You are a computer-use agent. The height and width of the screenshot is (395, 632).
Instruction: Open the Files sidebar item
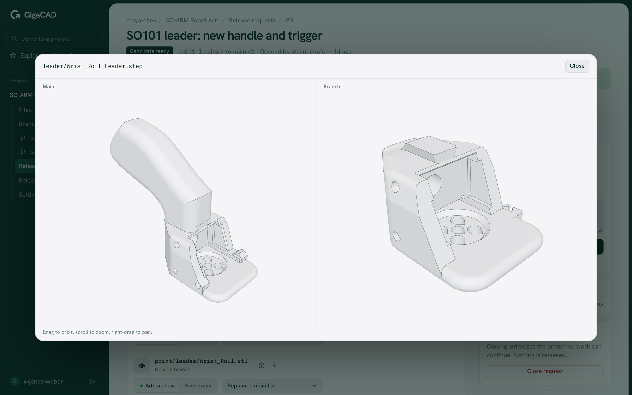click(25, 110)
